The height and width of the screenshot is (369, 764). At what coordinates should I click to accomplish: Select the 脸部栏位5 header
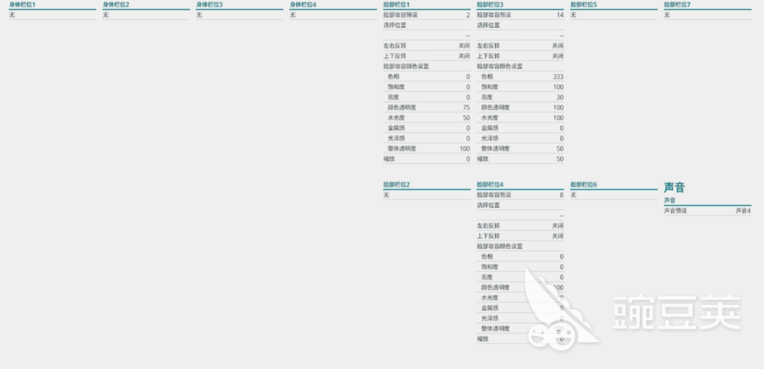click(x=584, y=5)
